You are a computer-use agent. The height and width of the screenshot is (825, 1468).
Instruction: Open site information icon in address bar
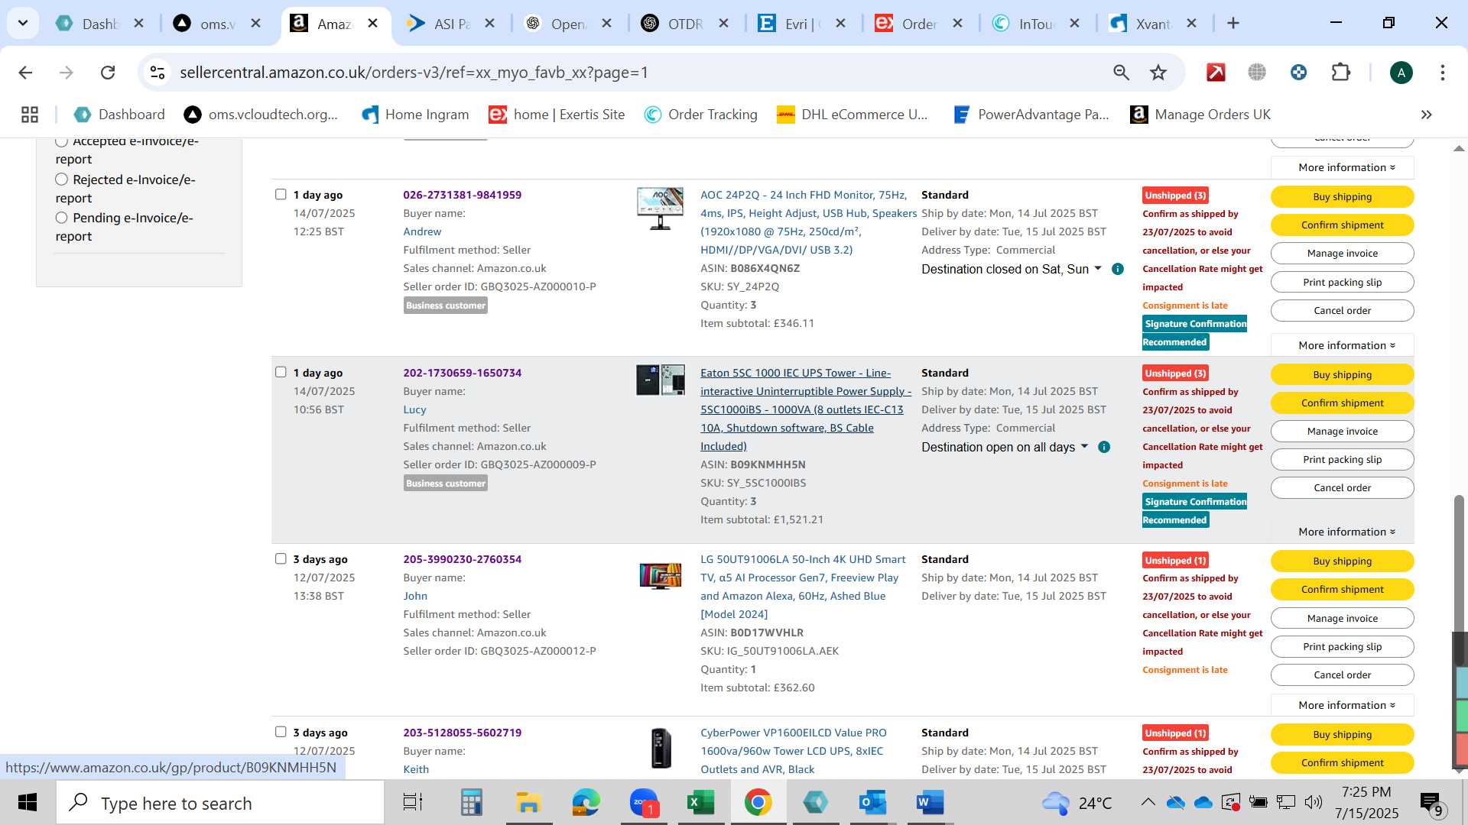coord(158,73)
